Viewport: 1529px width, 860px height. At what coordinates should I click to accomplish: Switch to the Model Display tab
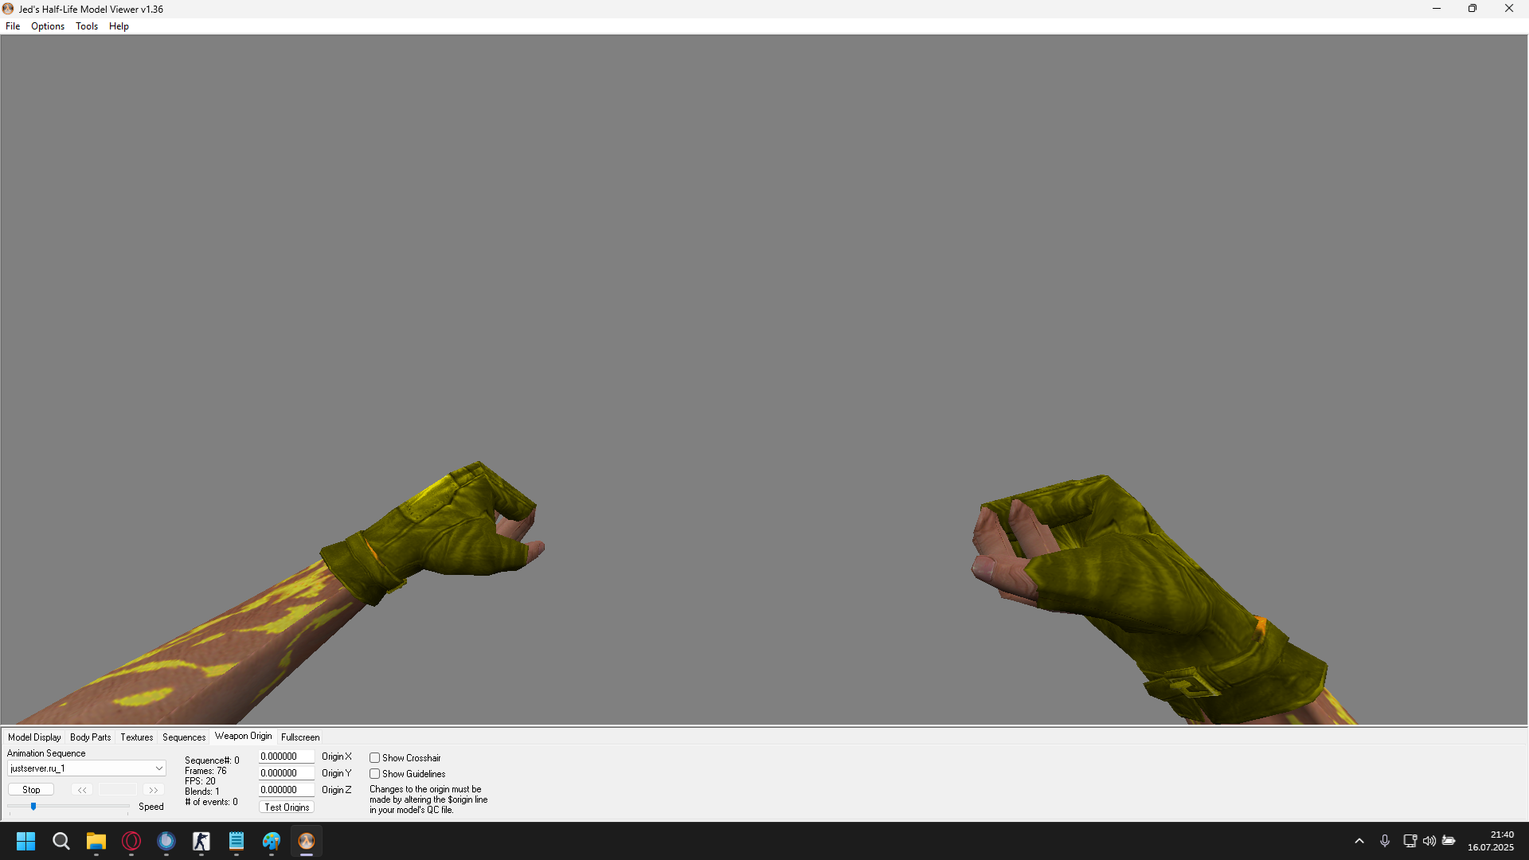pos(34,737)
